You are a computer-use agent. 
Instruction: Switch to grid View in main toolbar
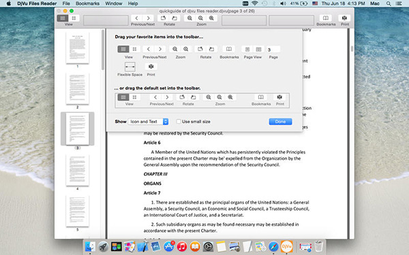pos(74,18)
